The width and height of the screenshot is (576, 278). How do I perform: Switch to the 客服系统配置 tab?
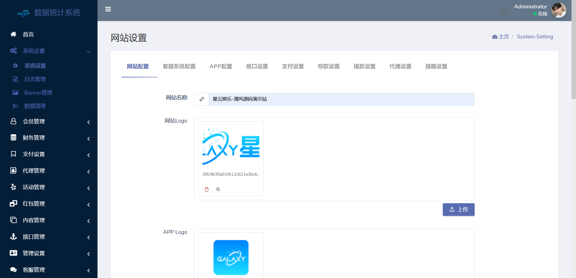click(x=179, y=66)
